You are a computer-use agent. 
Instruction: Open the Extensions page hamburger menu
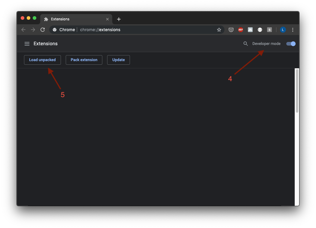pos(27,44)
